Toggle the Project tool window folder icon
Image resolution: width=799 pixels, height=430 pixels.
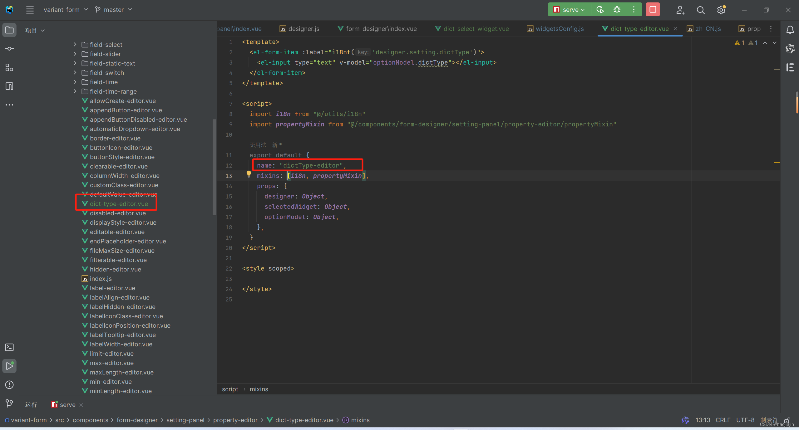point(9,30)
